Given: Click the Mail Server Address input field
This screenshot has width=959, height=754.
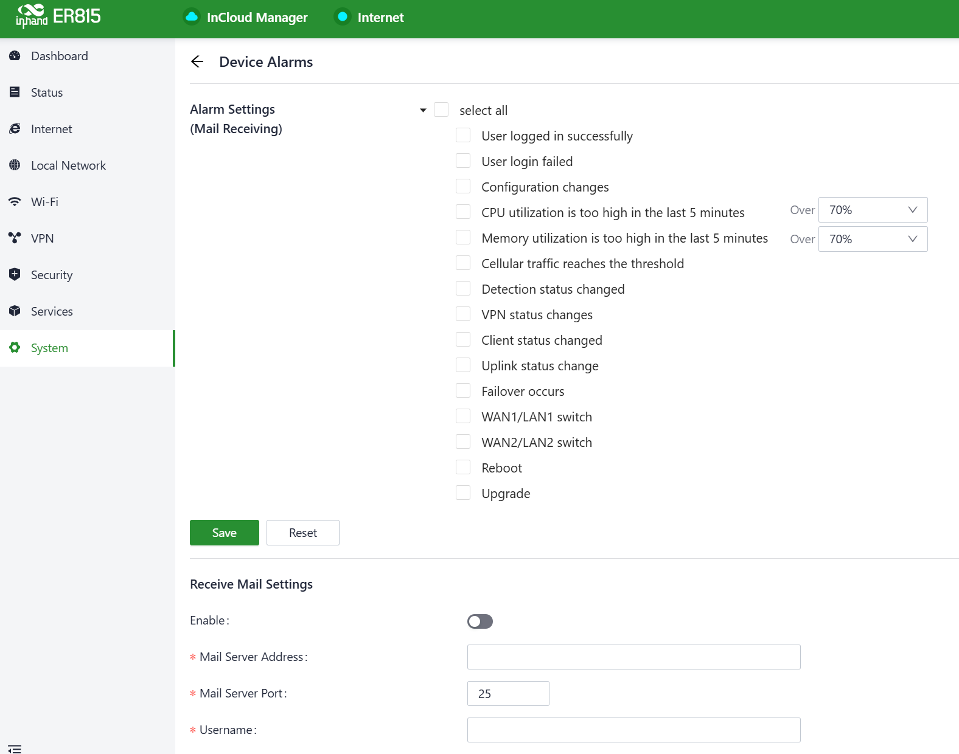Looking at the screenshot, I should [x=633, y=657].
